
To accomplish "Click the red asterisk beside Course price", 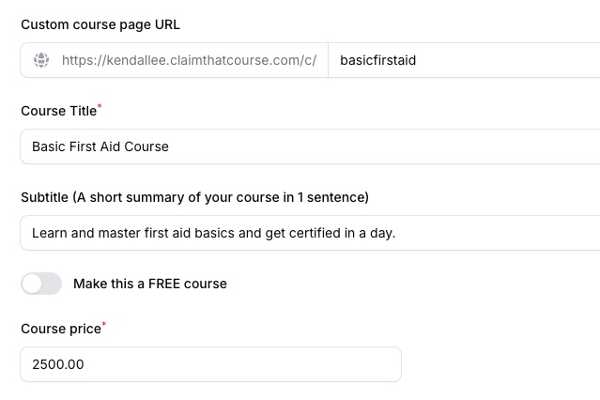I will point(104,325).
